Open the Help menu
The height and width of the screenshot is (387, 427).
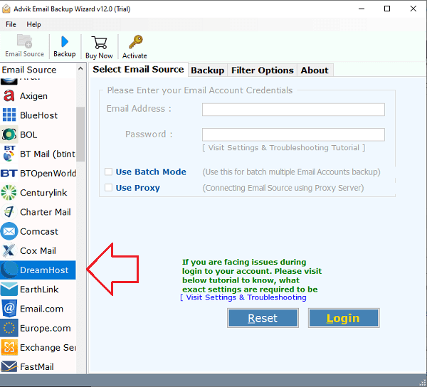point(33,24)
